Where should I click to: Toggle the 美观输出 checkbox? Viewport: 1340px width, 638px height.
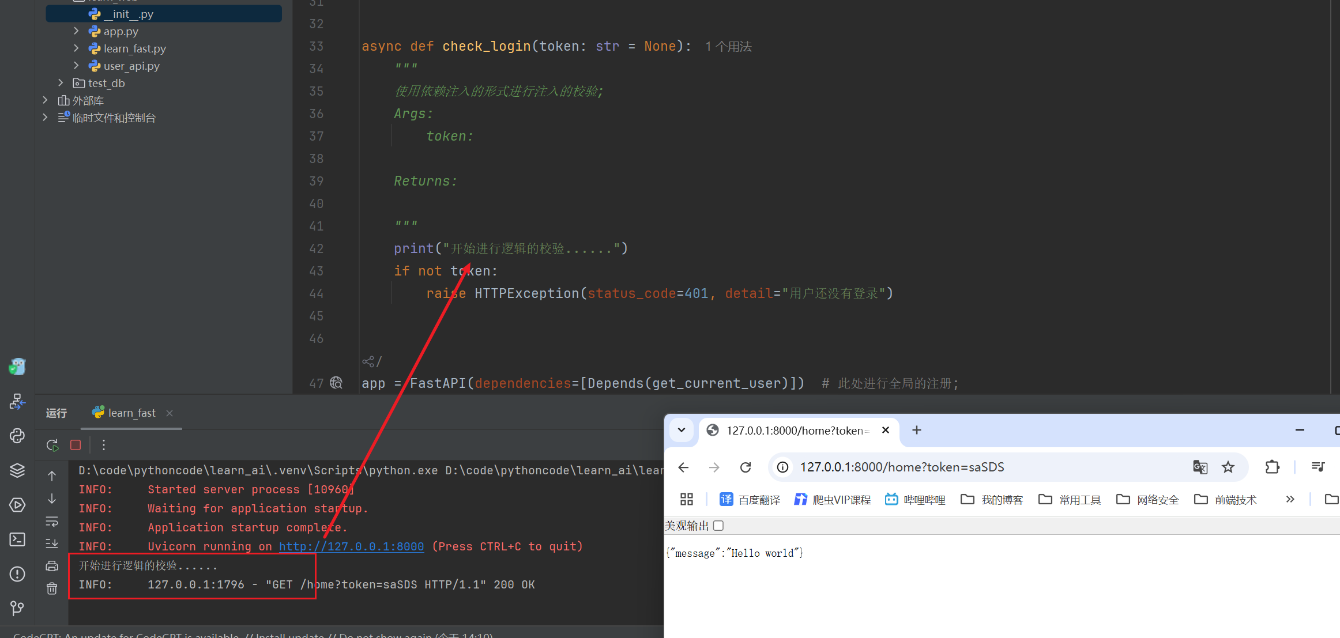point(718,526)
